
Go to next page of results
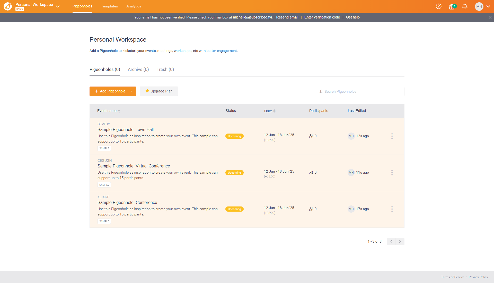(400, 241)
